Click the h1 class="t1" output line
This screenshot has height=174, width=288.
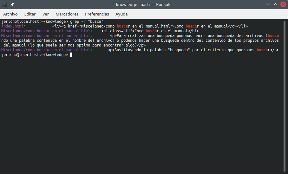tap(150, 31)
